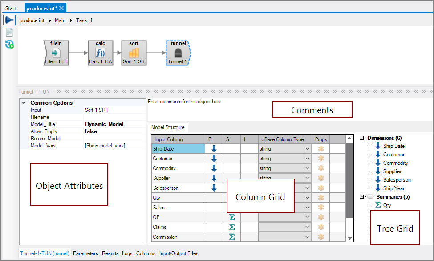Collapse the Dimensions tree node
This screenshot has height=261, width=434.
[362, 138]
